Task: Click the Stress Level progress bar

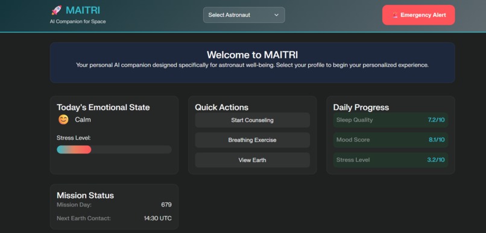Action: point(114,150)
